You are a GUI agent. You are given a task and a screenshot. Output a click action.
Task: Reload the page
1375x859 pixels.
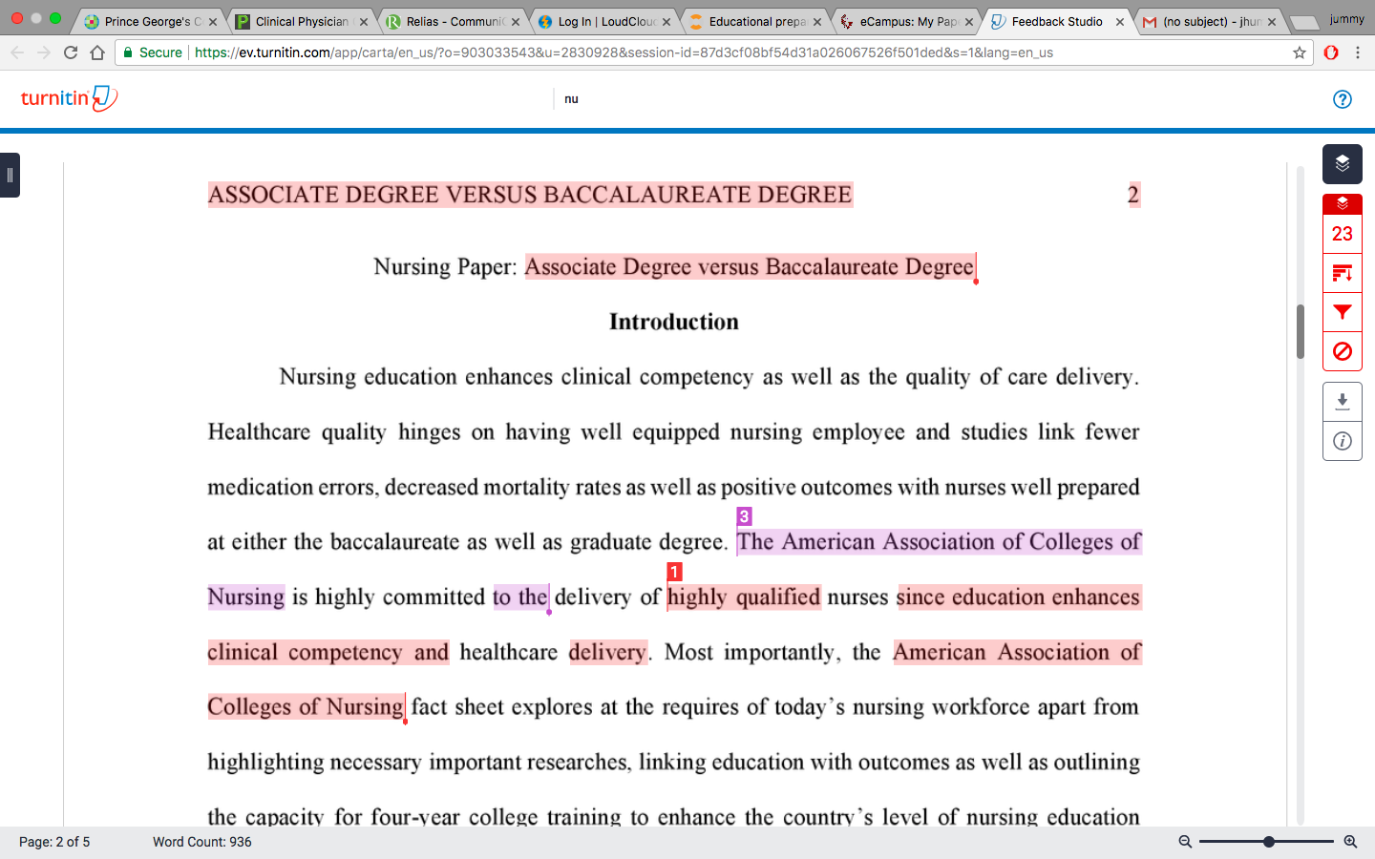(x=71, y=52)
